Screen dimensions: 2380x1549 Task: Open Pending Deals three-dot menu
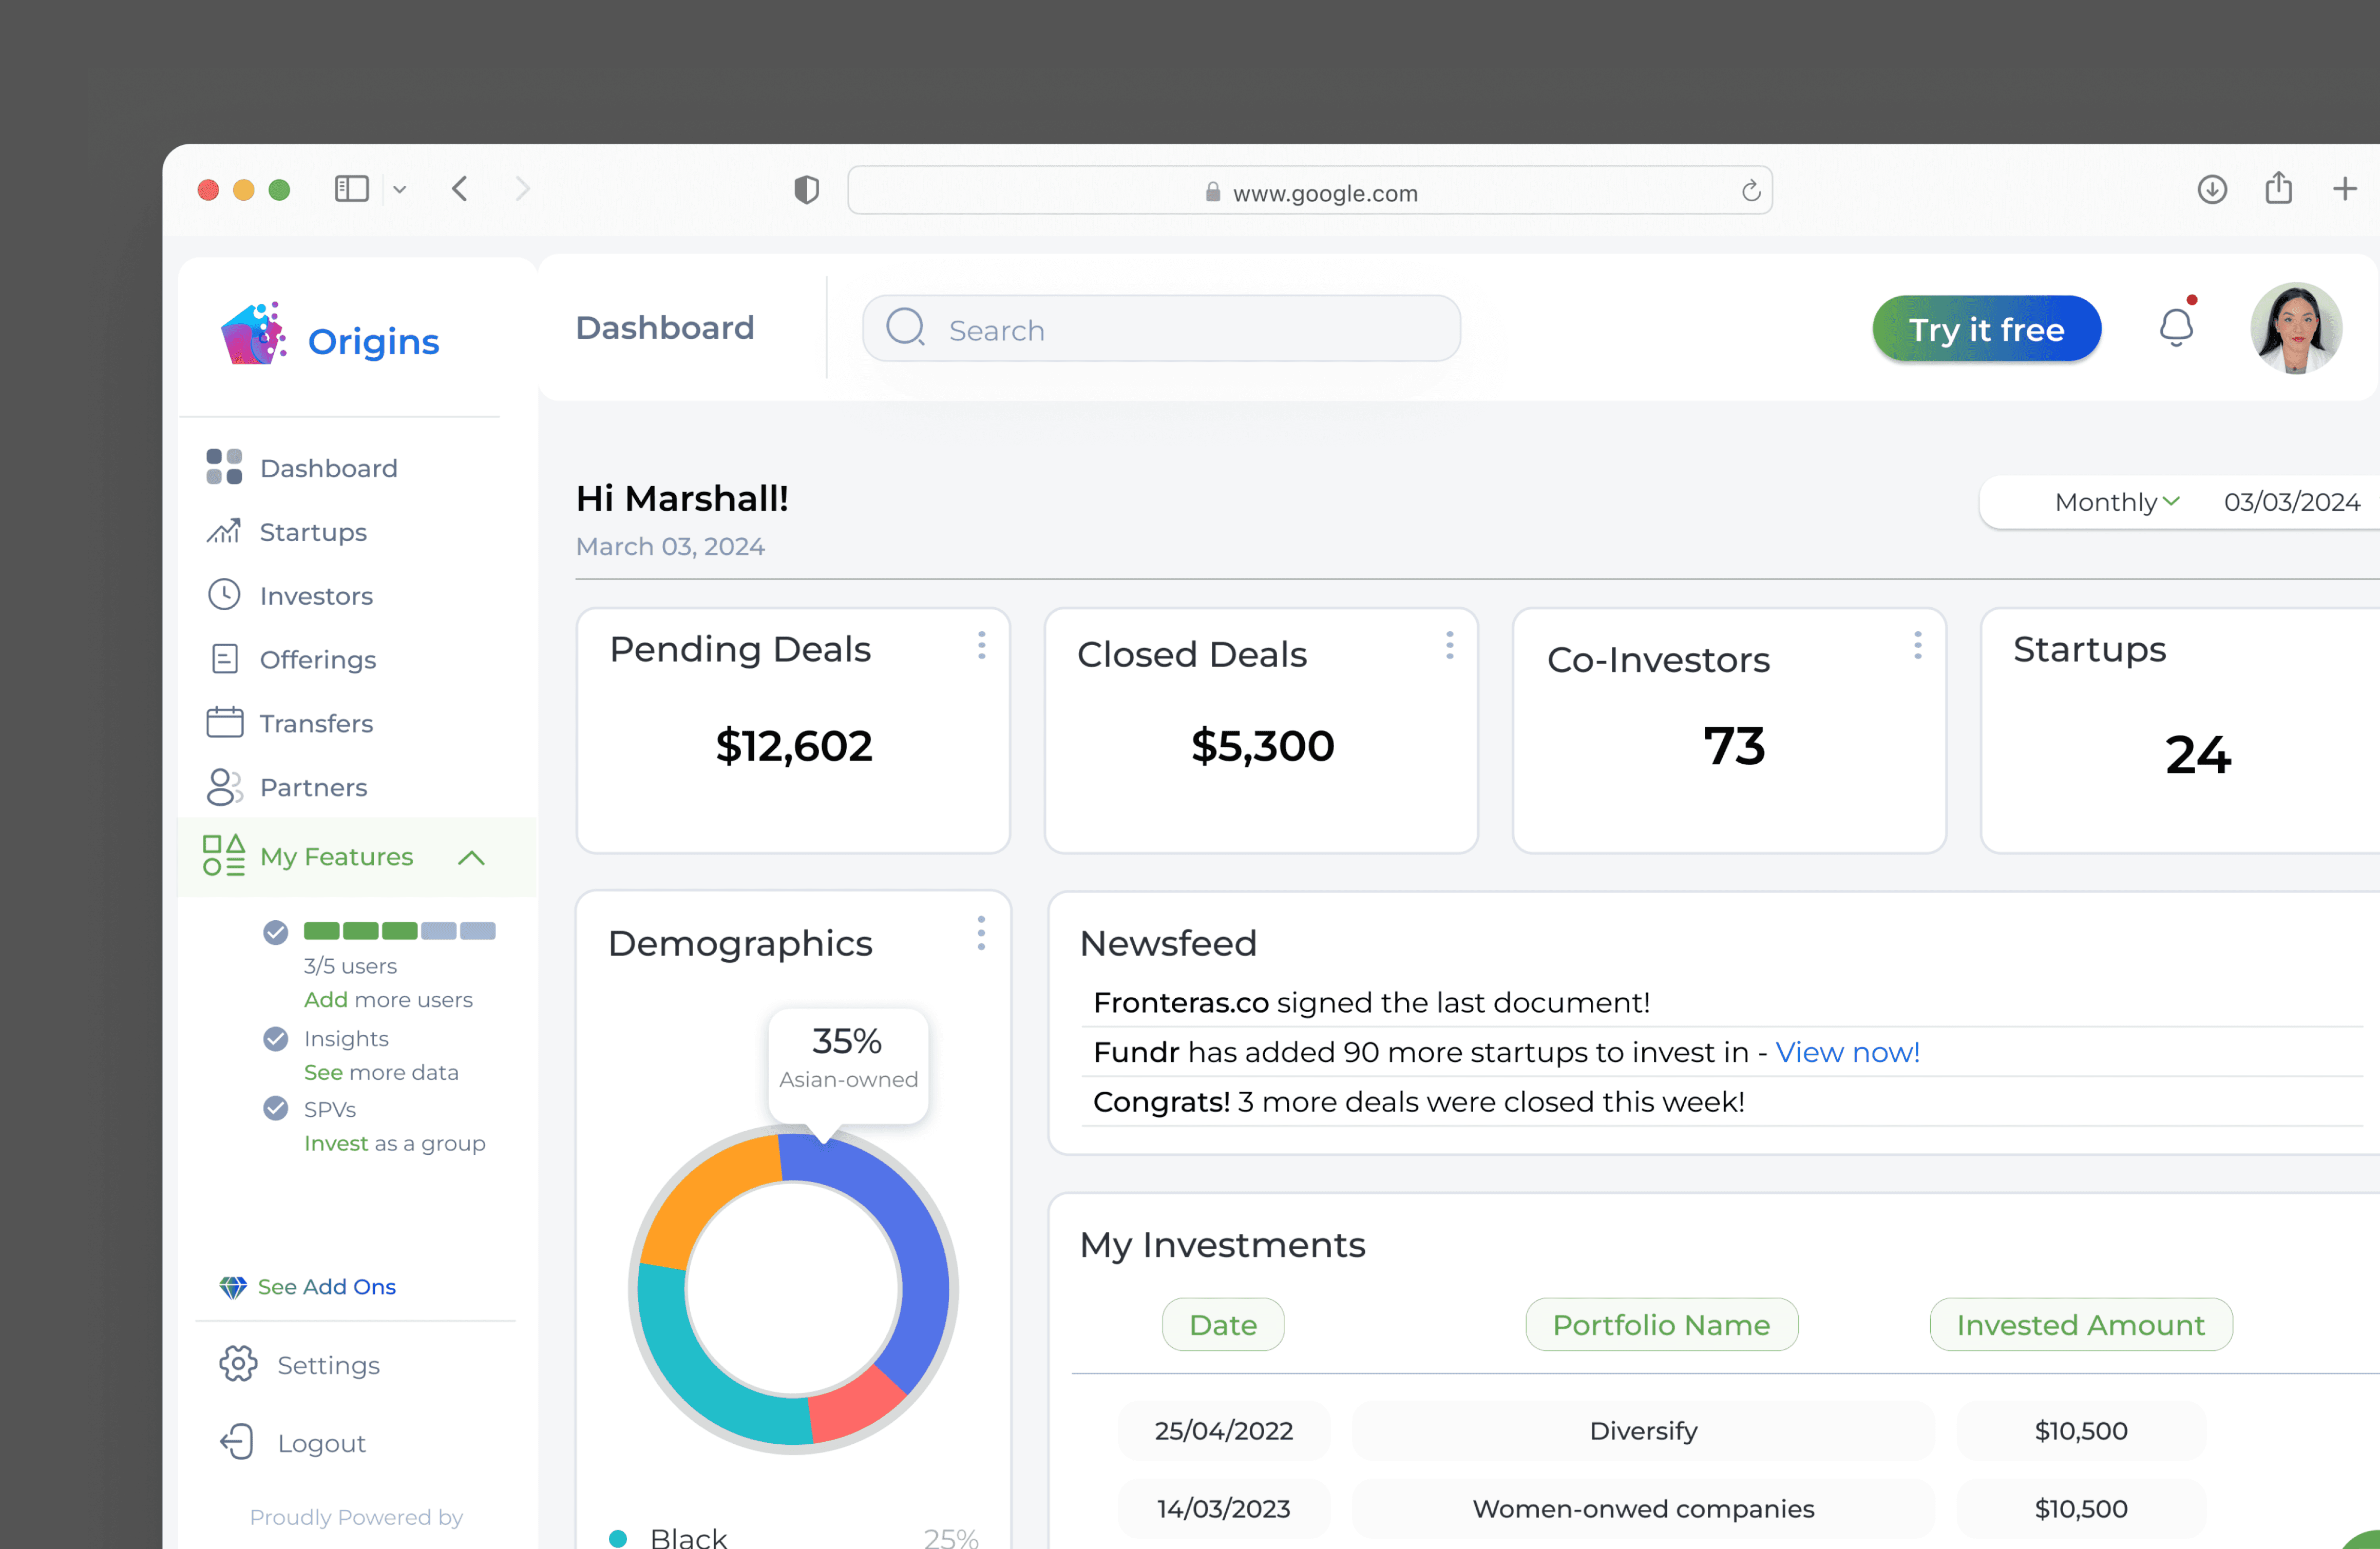click(981, 646)
